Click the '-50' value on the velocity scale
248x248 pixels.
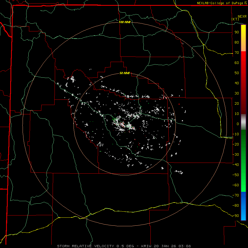point(236,175)
